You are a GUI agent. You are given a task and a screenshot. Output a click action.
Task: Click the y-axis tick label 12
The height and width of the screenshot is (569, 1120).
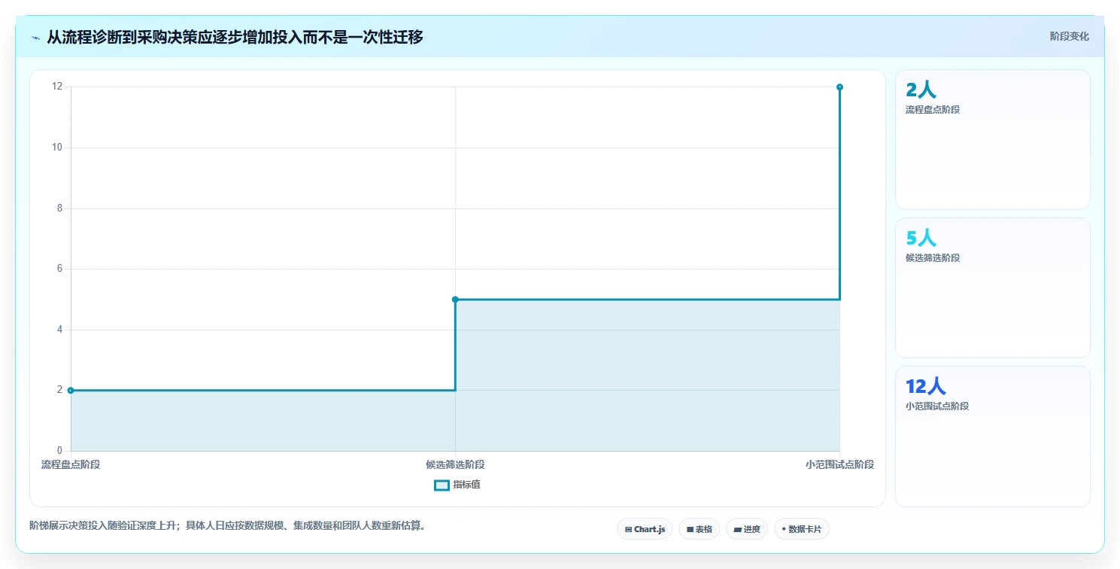click(57, 87)
